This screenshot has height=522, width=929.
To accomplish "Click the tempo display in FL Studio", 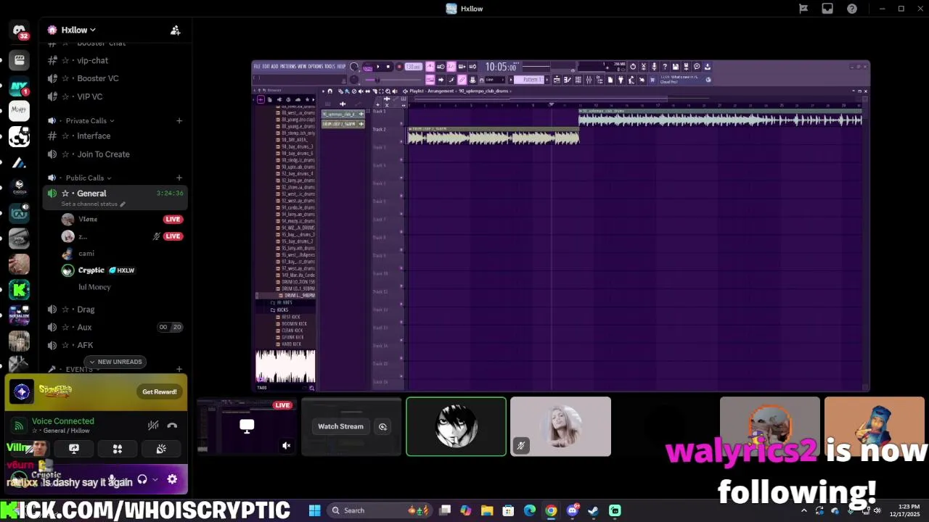I will (x=413, y=66).
